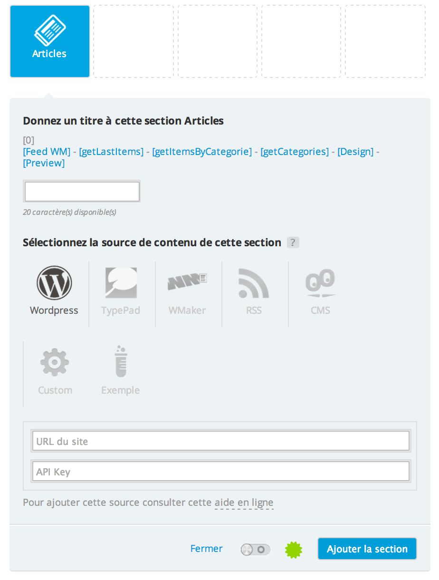Open the question mark help badge

[x=293, y=242]
